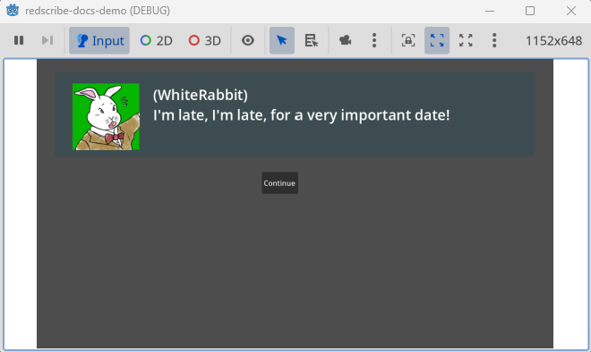
Task: Open camera override options menu
Action: click(x=374, y=40)
